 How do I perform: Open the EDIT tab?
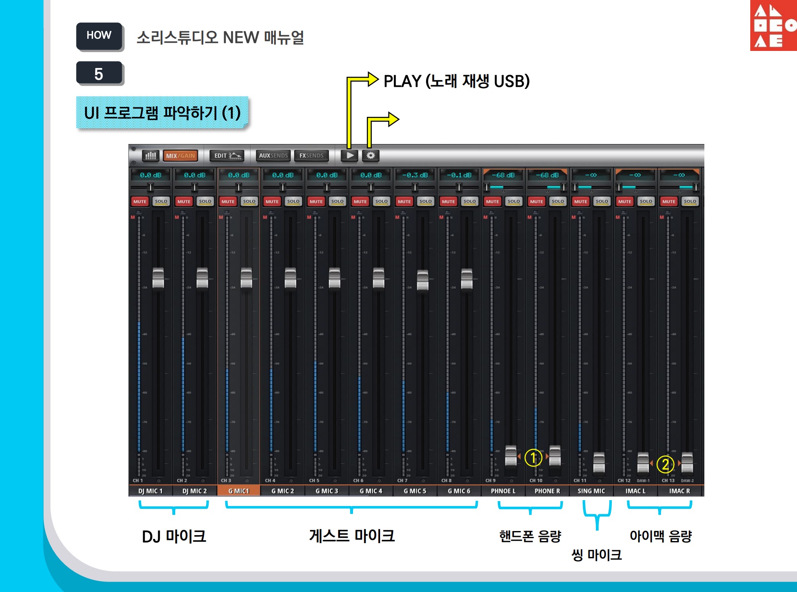(x=227, y=156)
